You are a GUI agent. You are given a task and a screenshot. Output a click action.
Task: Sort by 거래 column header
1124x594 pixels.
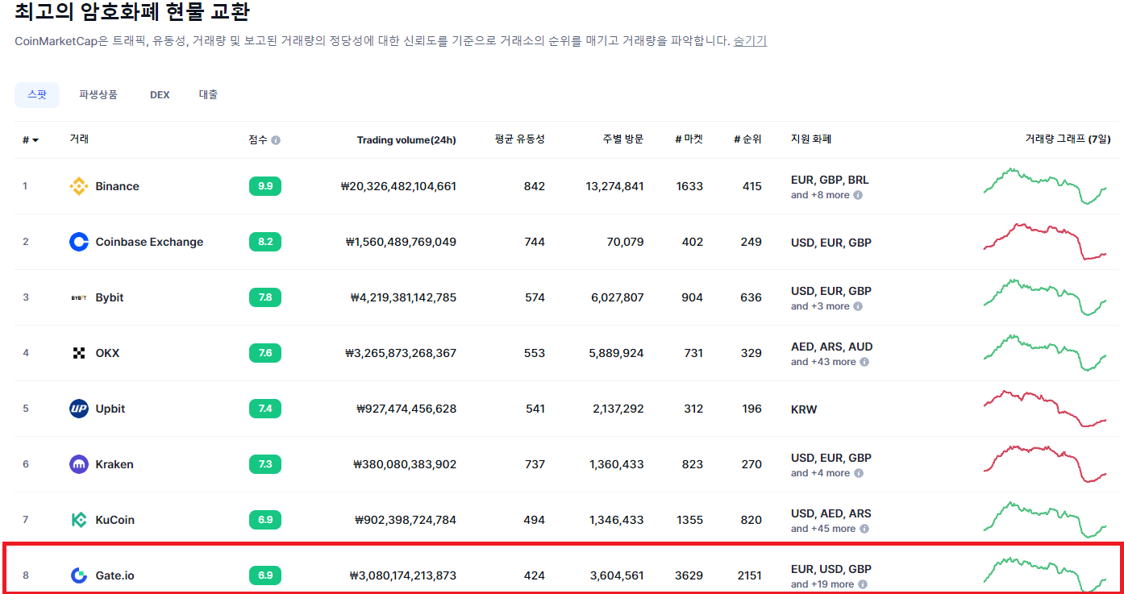[79, 139]
